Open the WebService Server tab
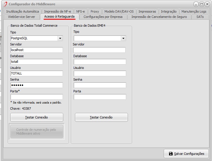 click(x=21, y=17)
